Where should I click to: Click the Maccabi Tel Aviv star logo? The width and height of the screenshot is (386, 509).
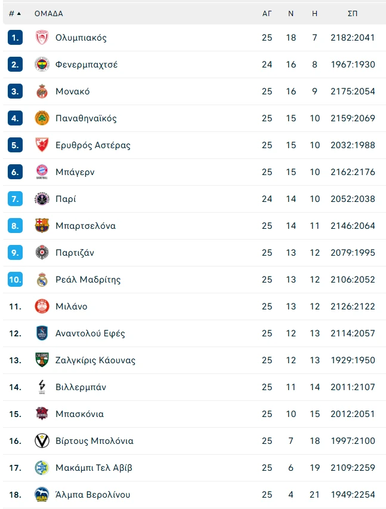pyautogui.click(x=41, y=468)
